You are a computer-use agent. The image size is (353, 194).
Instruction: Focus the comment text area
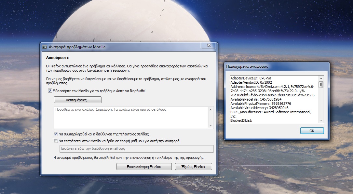pos(131,118)
